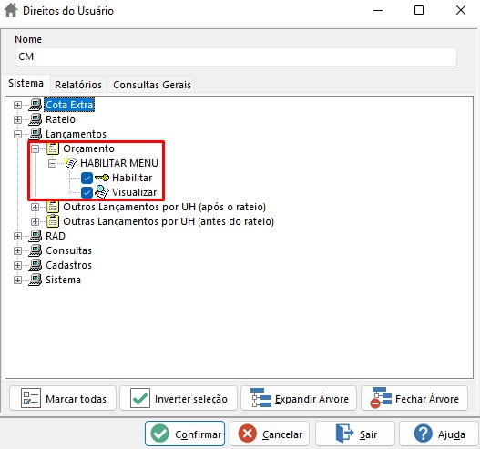Click the Ajuda button label

click(x=451, y=434)
